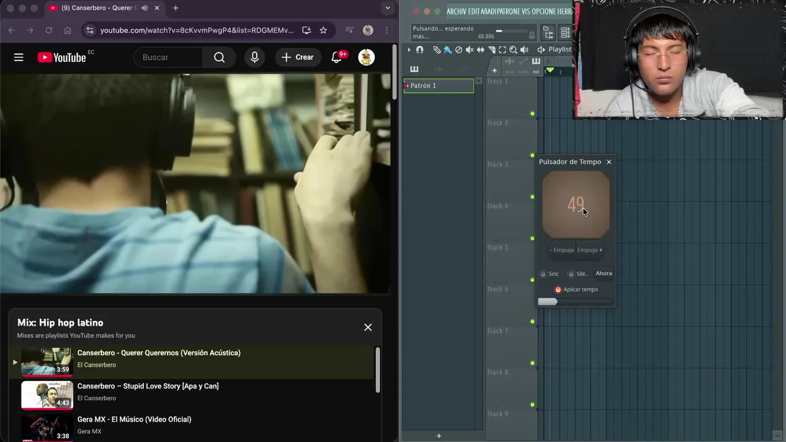The height and width of the screenshot is (442, 786).
Task: Click the - Empuja button
Action: [562, 250]
